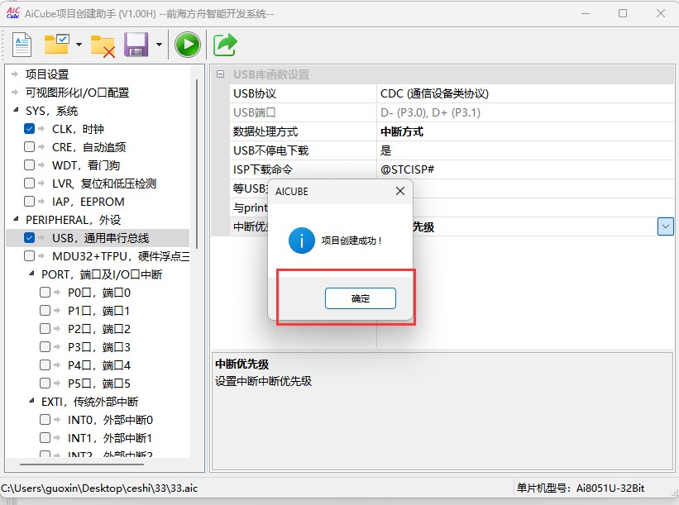Click the green run/generate play icon
Image resolution: width=679 pixels, height=505 pixels.
pos(188,45)
